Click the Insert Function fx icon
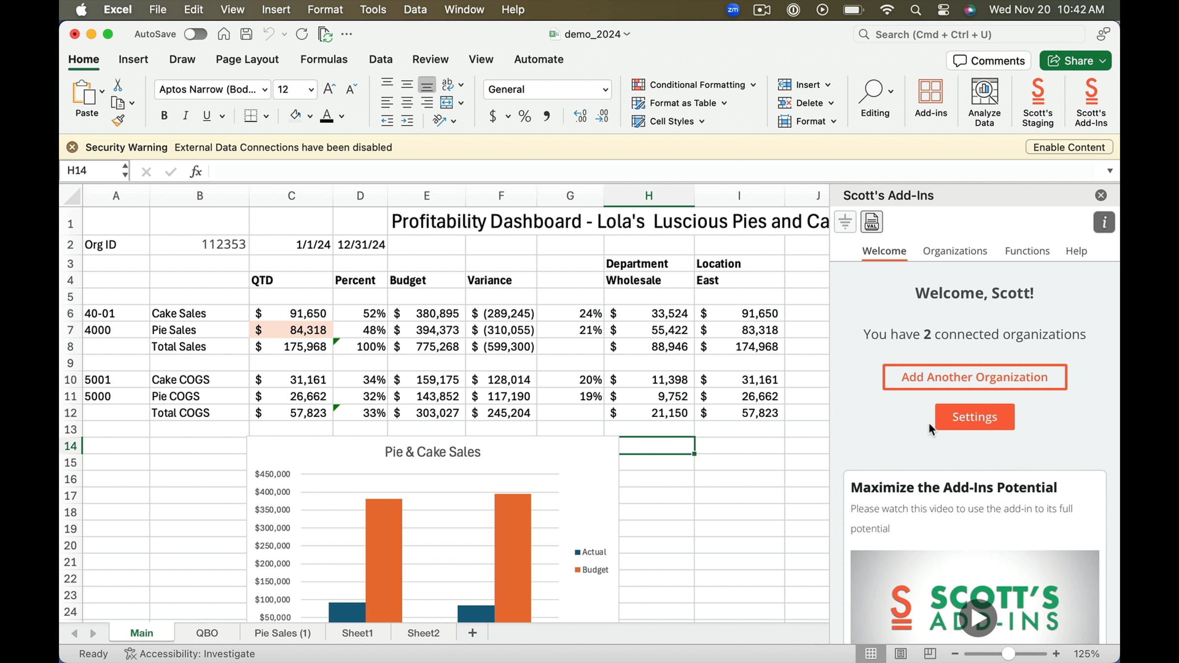Viewport: 1179px width, 663px height. tap(196, 171)
